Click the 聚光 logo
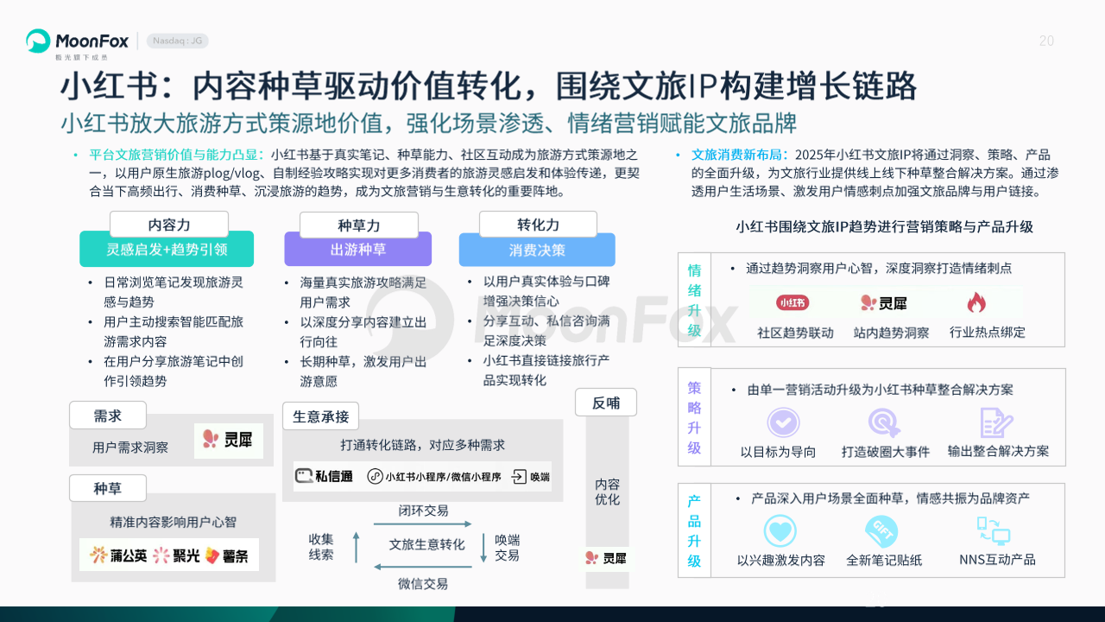The image size is (1105, 622). click(x=176, y=555)
